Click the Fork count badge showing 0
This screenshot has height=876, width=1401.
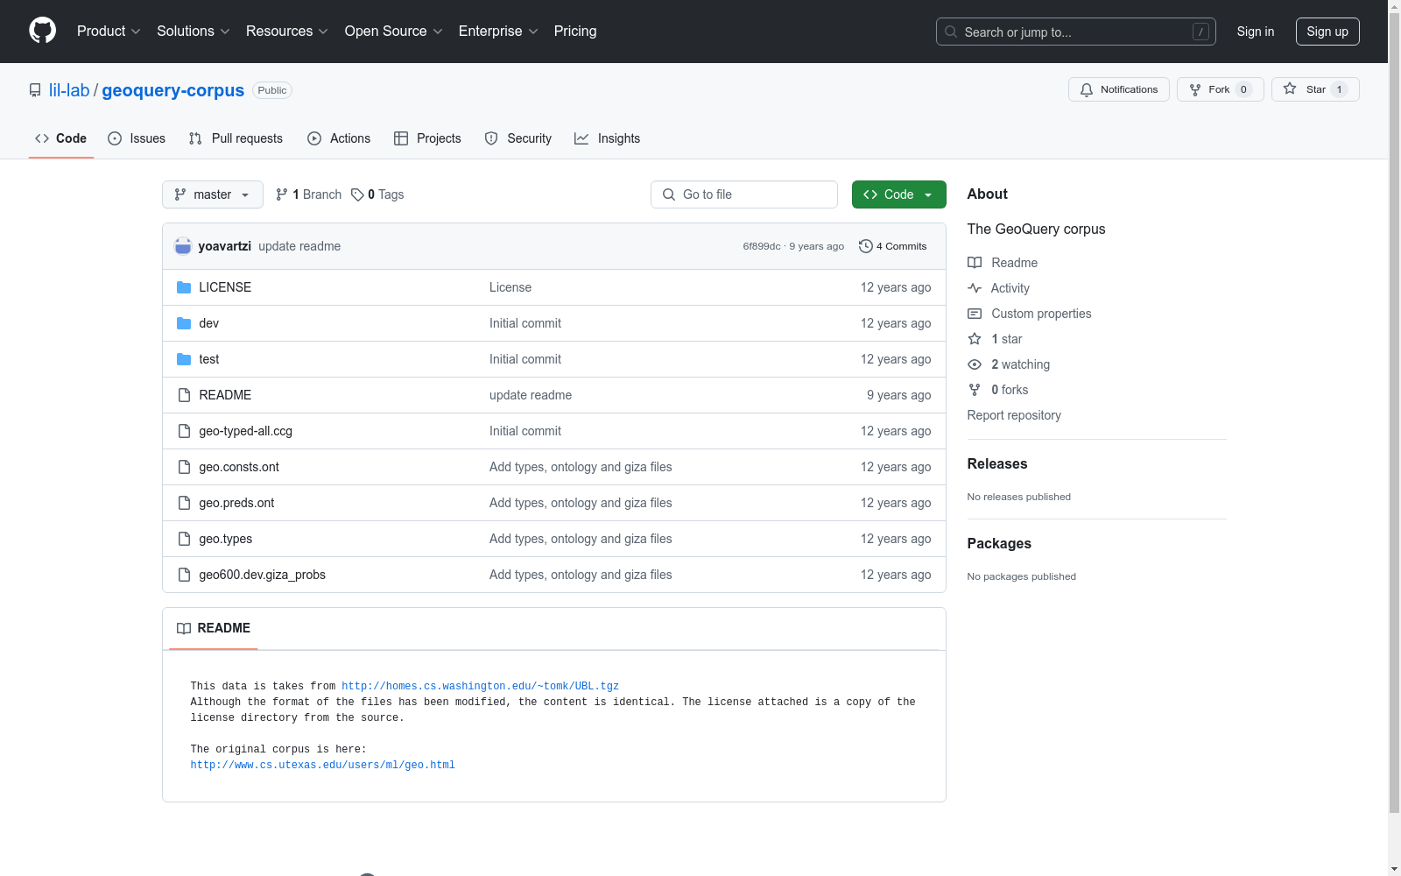click(1243, 89)
